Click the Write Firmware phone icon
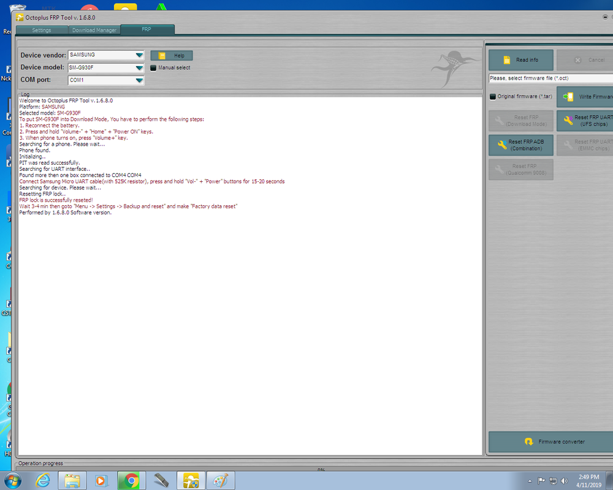 coord(568,97)
